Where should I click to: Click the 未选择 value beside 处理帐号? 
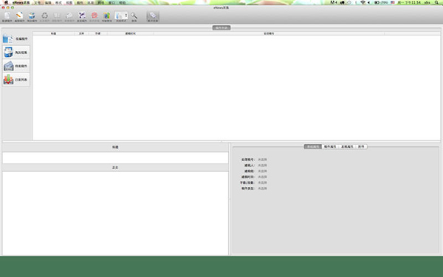pos(262,160)
